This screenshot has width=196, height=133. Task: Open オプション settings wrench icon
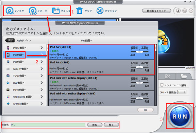point(100,11)
